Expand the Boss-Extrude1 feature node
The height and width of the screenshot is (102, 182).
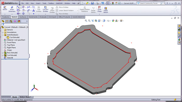pyautogui.click(x=3, y=53)
